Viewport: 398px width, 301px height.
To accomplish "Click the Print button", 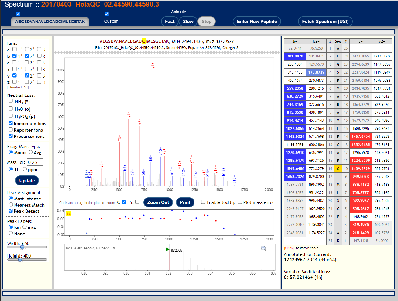I will pos(185,202).
